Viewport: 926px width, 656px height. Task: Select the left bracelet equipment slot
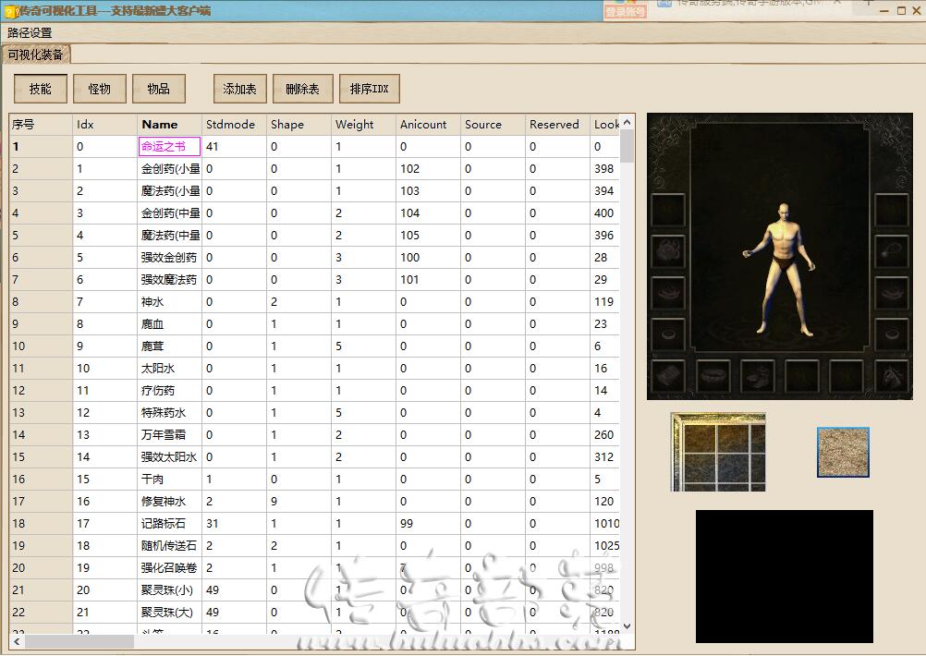coord(668,293)
